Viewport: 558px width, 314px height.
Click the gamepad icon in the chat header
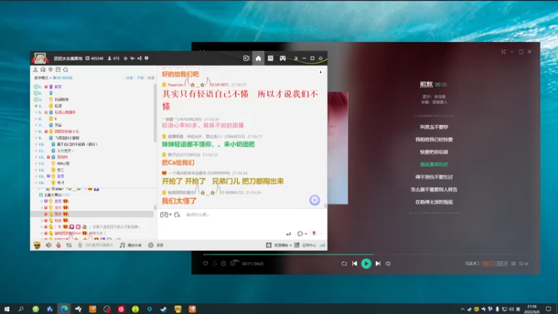click(x=282, y=59)
